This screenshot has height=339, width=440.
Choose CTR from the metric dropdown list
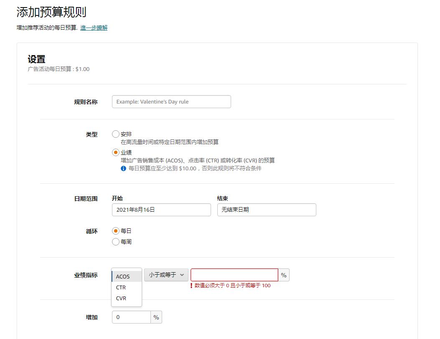point(127,287)
